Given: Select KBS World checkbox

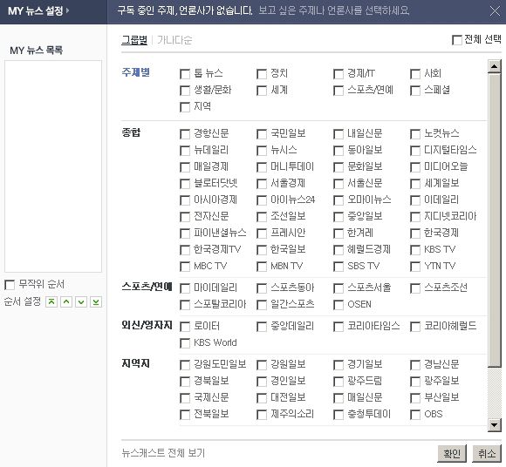Looking at the screenshot, I should tap(185, 343).
